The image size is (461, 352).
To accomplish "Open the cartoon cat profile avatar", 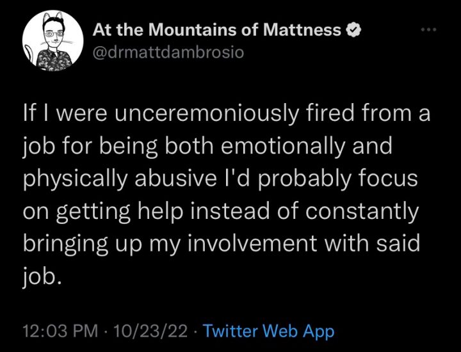I will 53,42.
